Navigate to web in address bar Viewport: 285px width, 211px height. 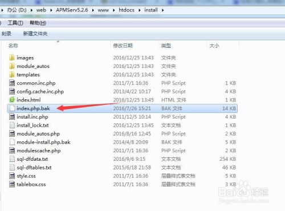tap(41, 10)
